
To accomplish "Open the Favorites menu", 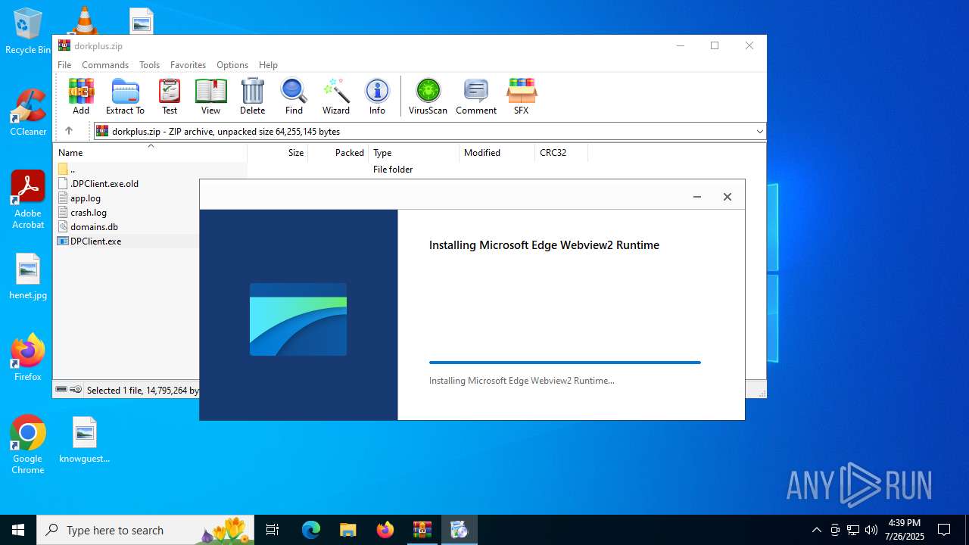I will [188, 65].
